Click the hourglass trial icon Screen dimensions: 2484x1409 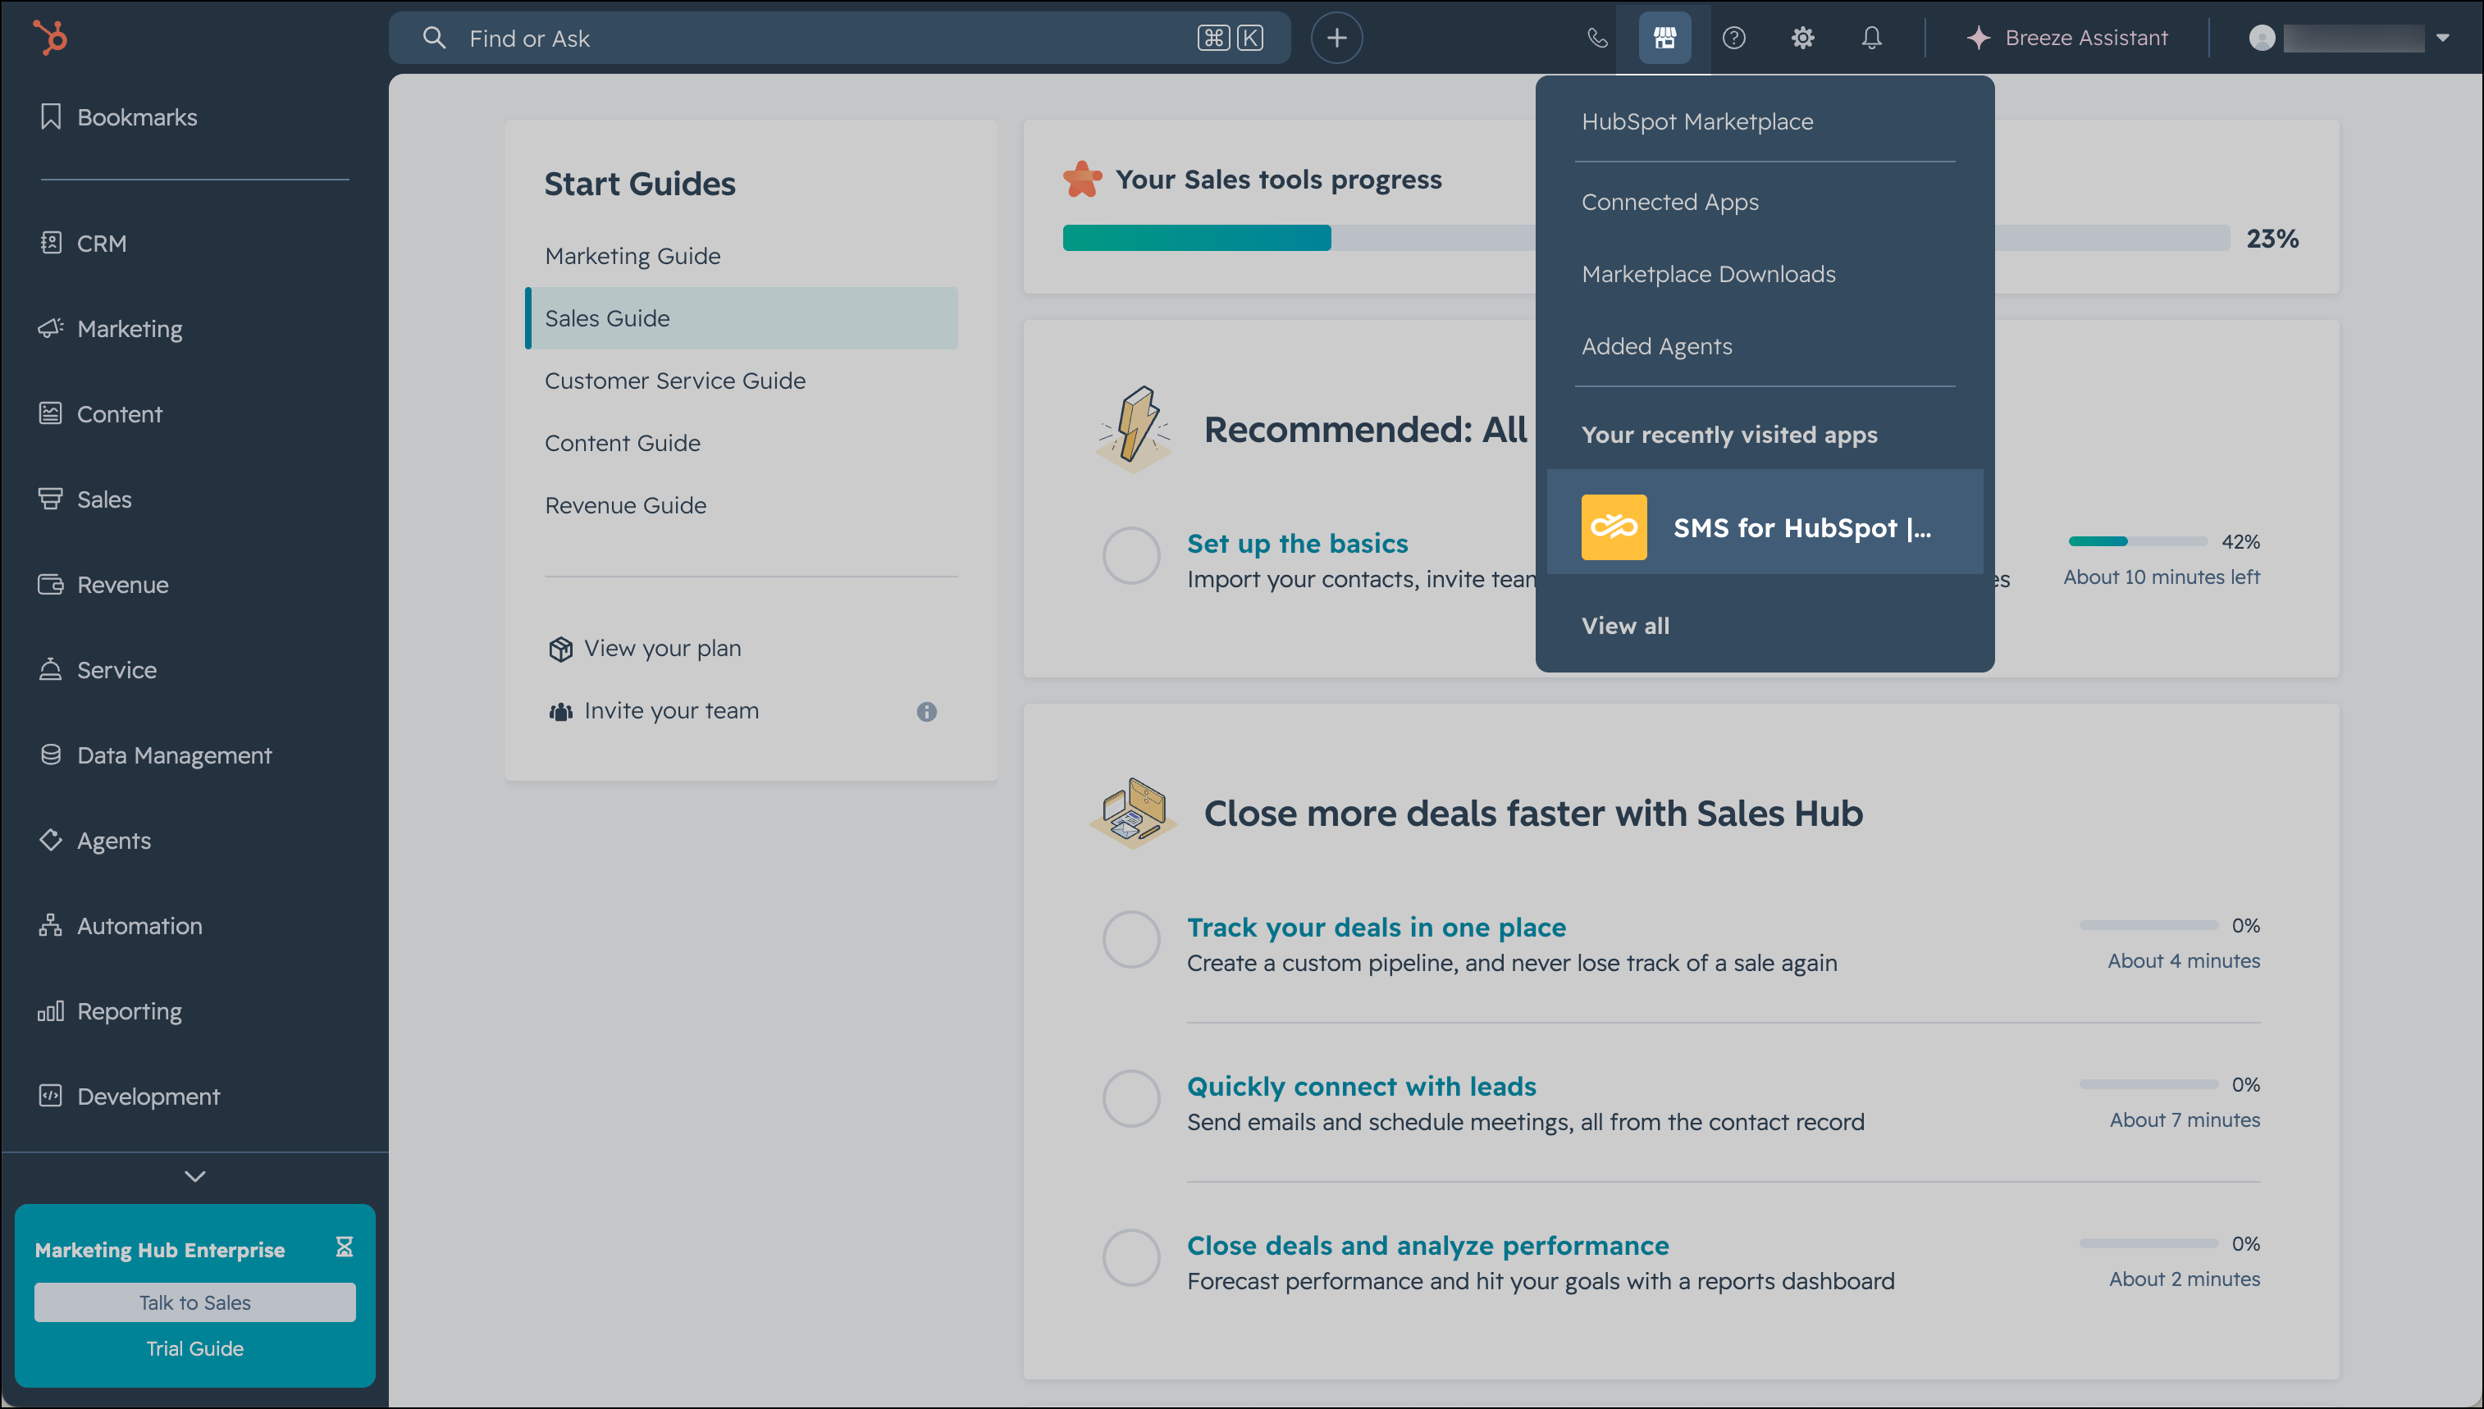click(344, 1247)
